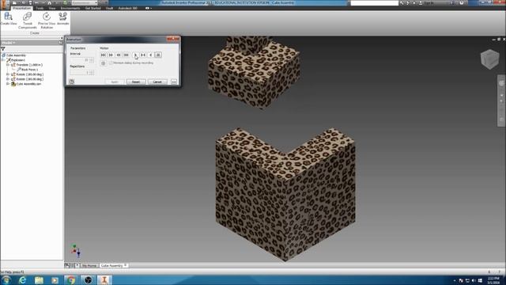Screen dimensions: 506x285
Task: Click the record animation button
Action: (104, 63)
